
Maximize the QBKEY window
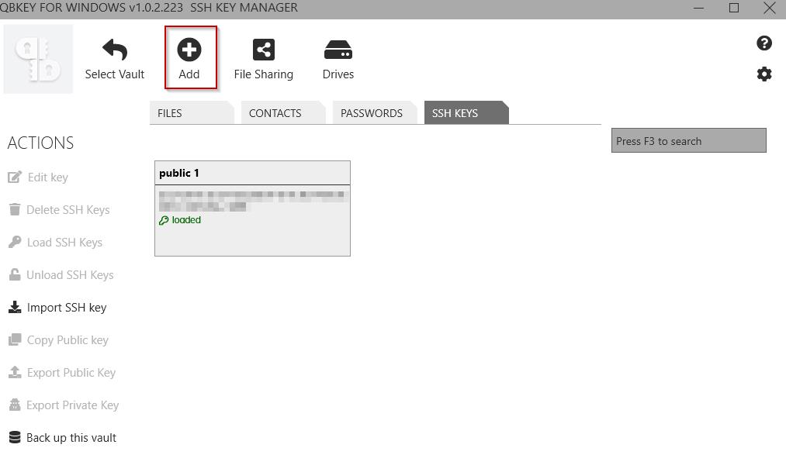click(734, 8)
